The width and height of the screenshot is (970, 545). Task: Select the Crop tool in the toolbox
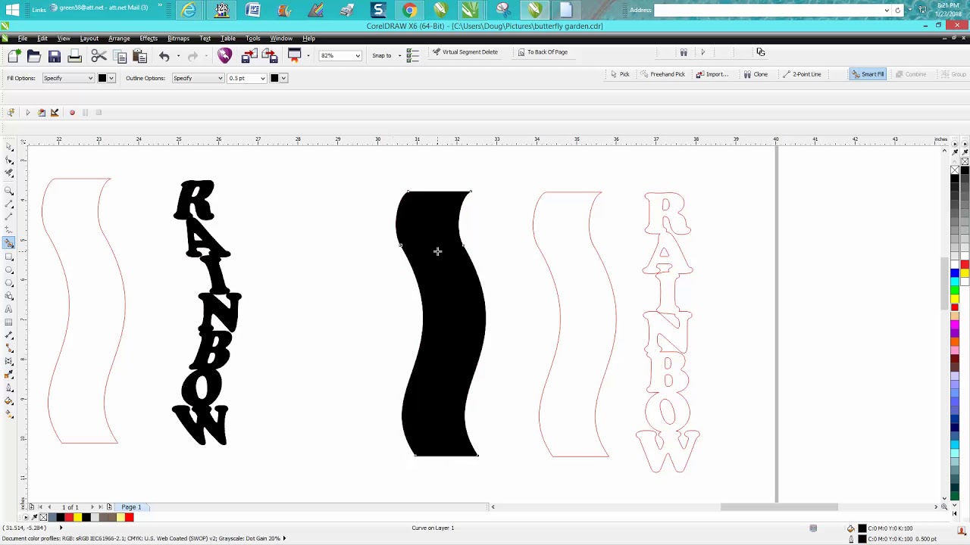(x=9, y=173)
